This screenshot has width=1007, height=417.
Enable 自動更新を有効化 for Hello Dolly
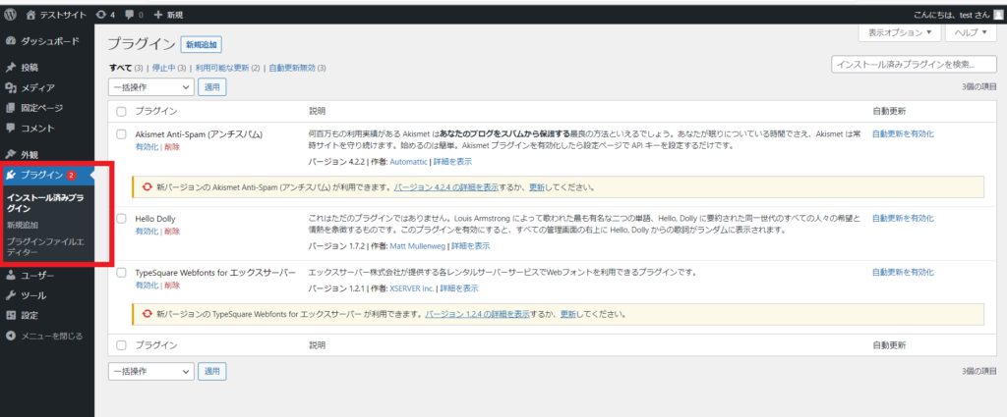(x=903, y=218)
